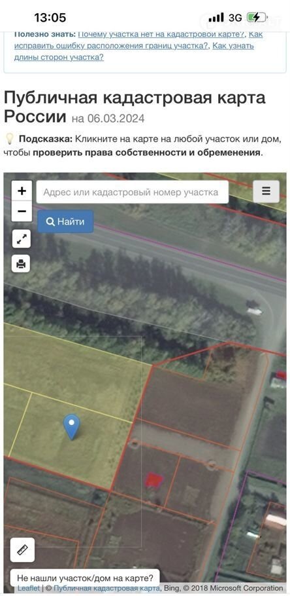This screenshot has height=596, width=290.
Task: Zoom in with the plus button
Action: point(22,191)
